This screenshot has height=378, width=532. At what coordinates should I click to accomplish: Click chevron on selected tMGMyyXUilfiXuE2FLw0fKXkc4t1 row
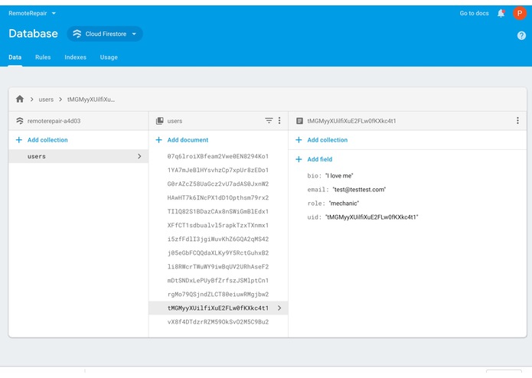click(279, 308)
